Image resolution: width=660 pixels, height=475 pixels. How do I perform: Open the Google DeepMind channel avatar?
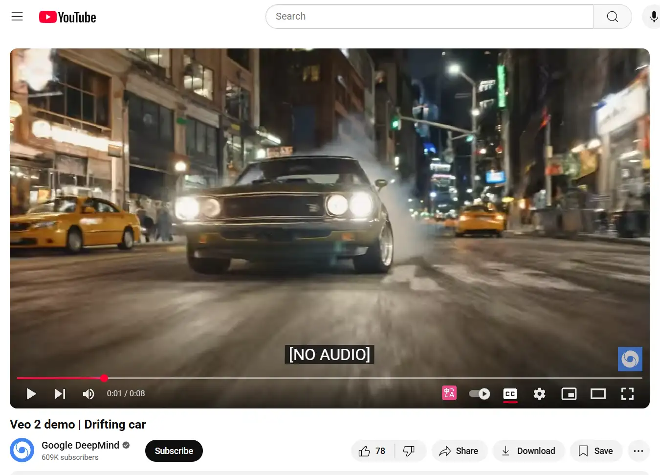pyautogui.click(x=22, y=451)
